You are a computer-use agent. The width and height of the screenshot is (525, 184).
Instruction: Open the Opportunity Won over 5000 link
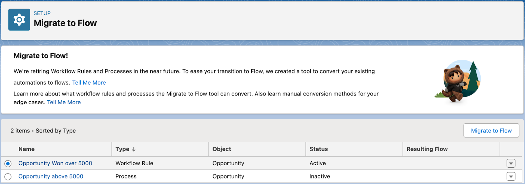pos(55,163)
